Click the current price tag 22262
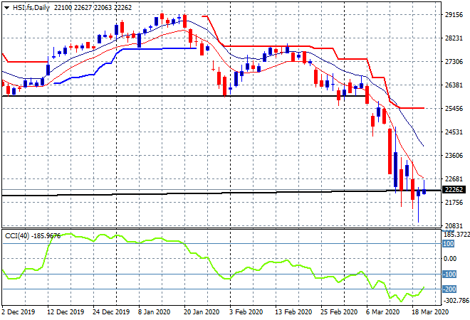This screenshot has width=470, height=320. [x=454, y=189]
